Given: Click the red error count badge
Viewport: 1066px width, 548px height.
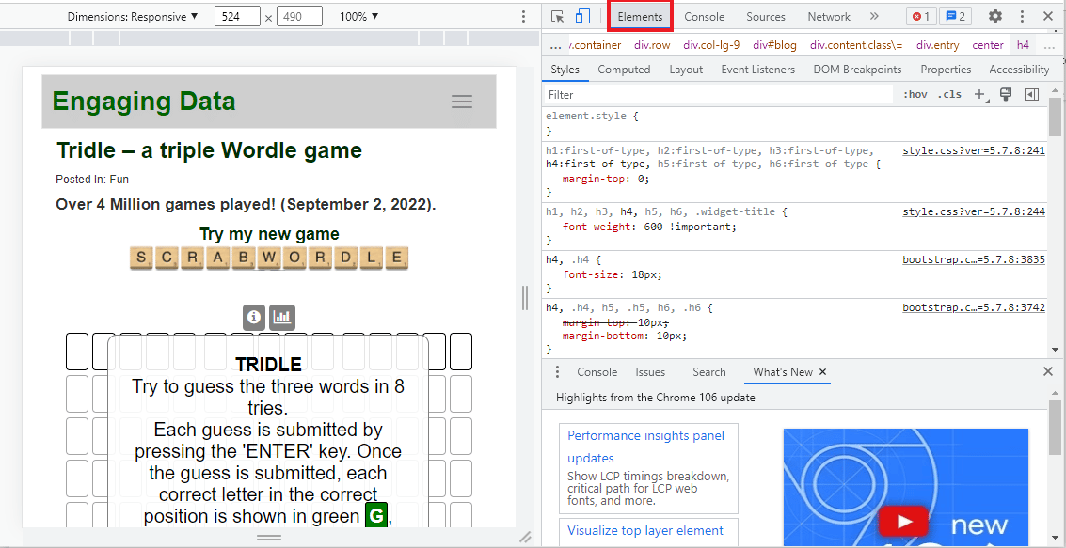Looking at the screenshot, I should point(921,16).
